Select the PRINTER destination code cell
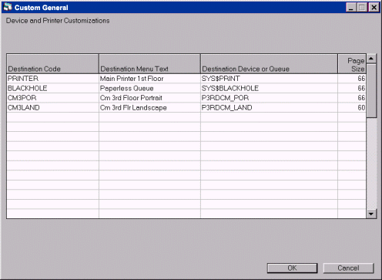 point(52,79)
